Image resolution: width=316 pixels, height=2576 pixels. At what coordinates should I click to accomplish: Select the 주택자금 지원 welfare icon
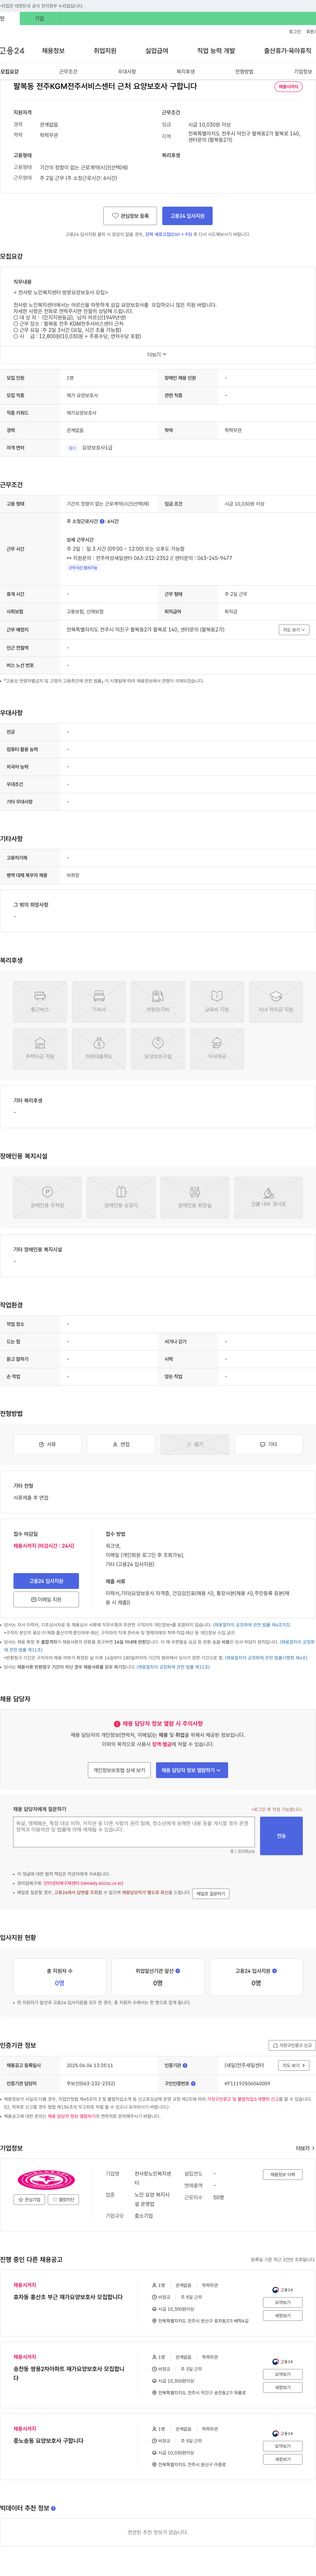tap(40, 1049)
